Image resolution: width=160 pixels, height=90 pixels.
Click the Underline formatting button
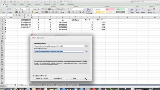[23, 12]
